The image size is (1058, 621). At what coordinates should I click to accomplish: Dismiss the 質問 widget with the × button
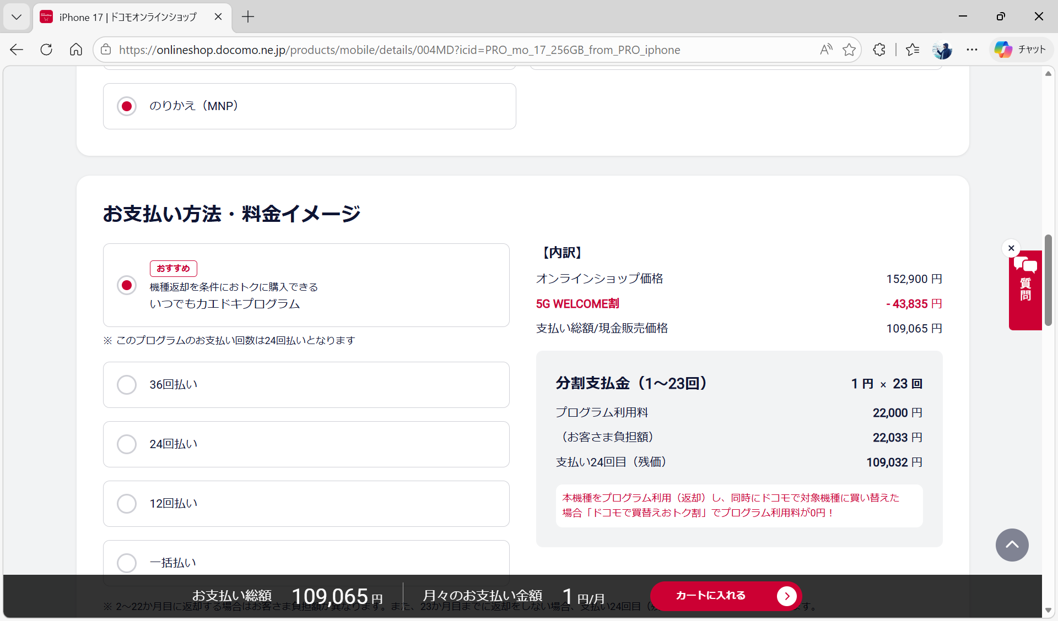click(1011, 248)
